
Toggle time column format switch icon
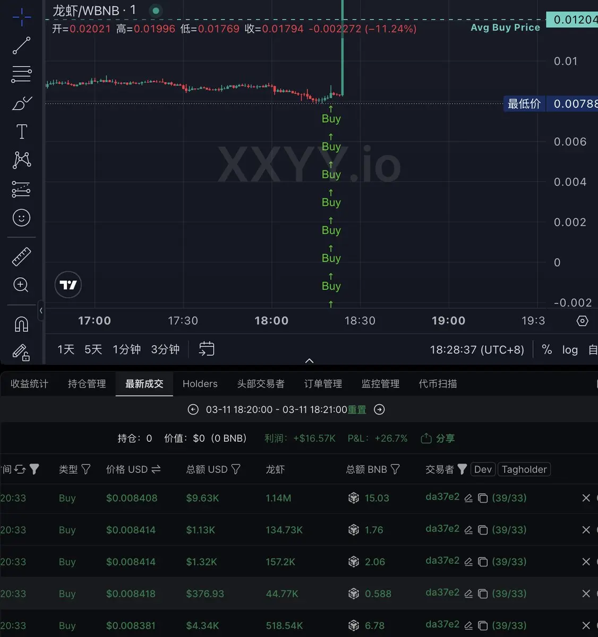tap(20, 469)
